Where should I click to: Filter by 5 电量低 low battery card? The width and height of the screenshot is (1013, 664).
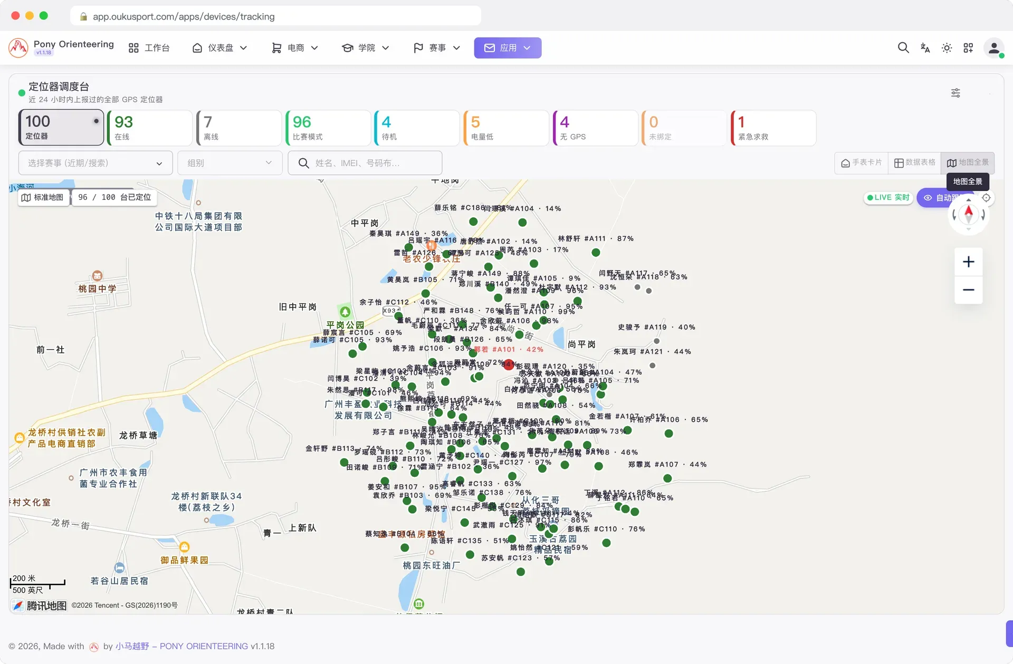coord(506,128)
